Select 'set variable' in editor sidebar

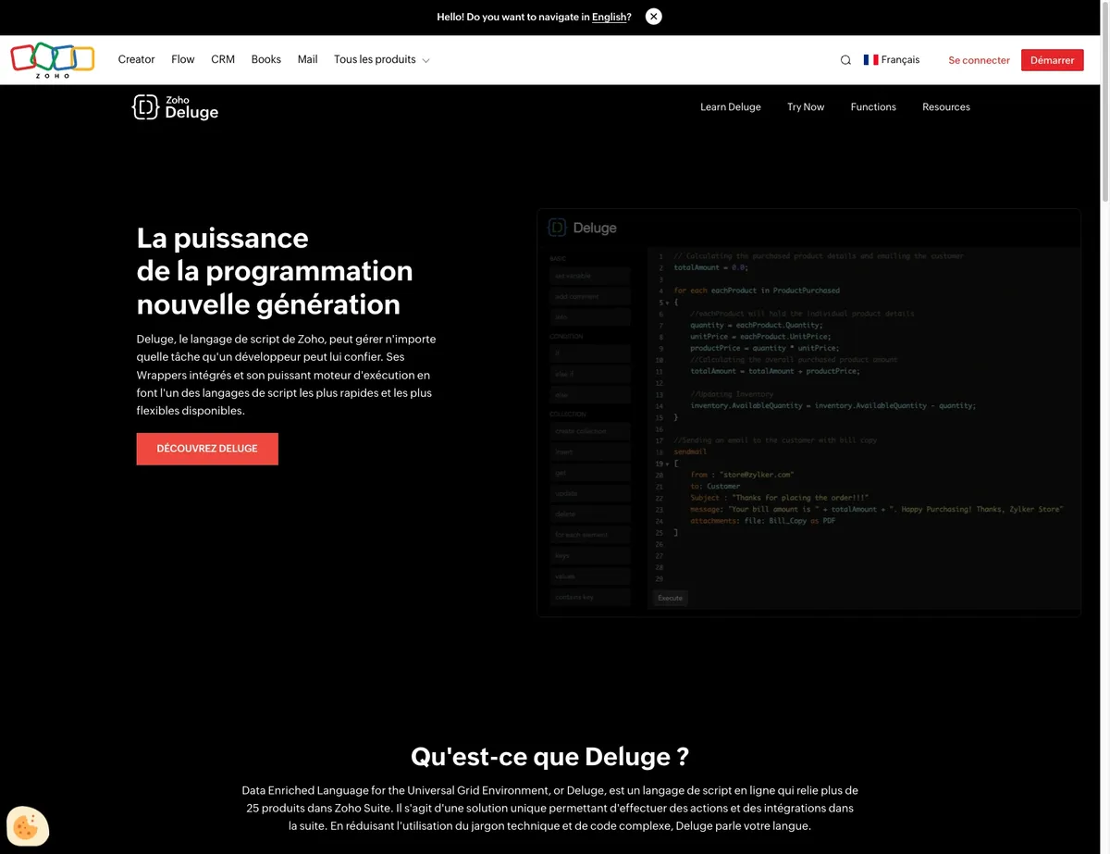(590, 276)
